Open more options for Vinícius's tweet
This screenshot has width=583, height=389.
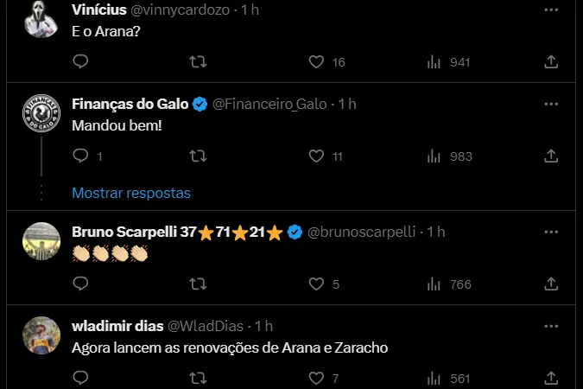[551, 9]
